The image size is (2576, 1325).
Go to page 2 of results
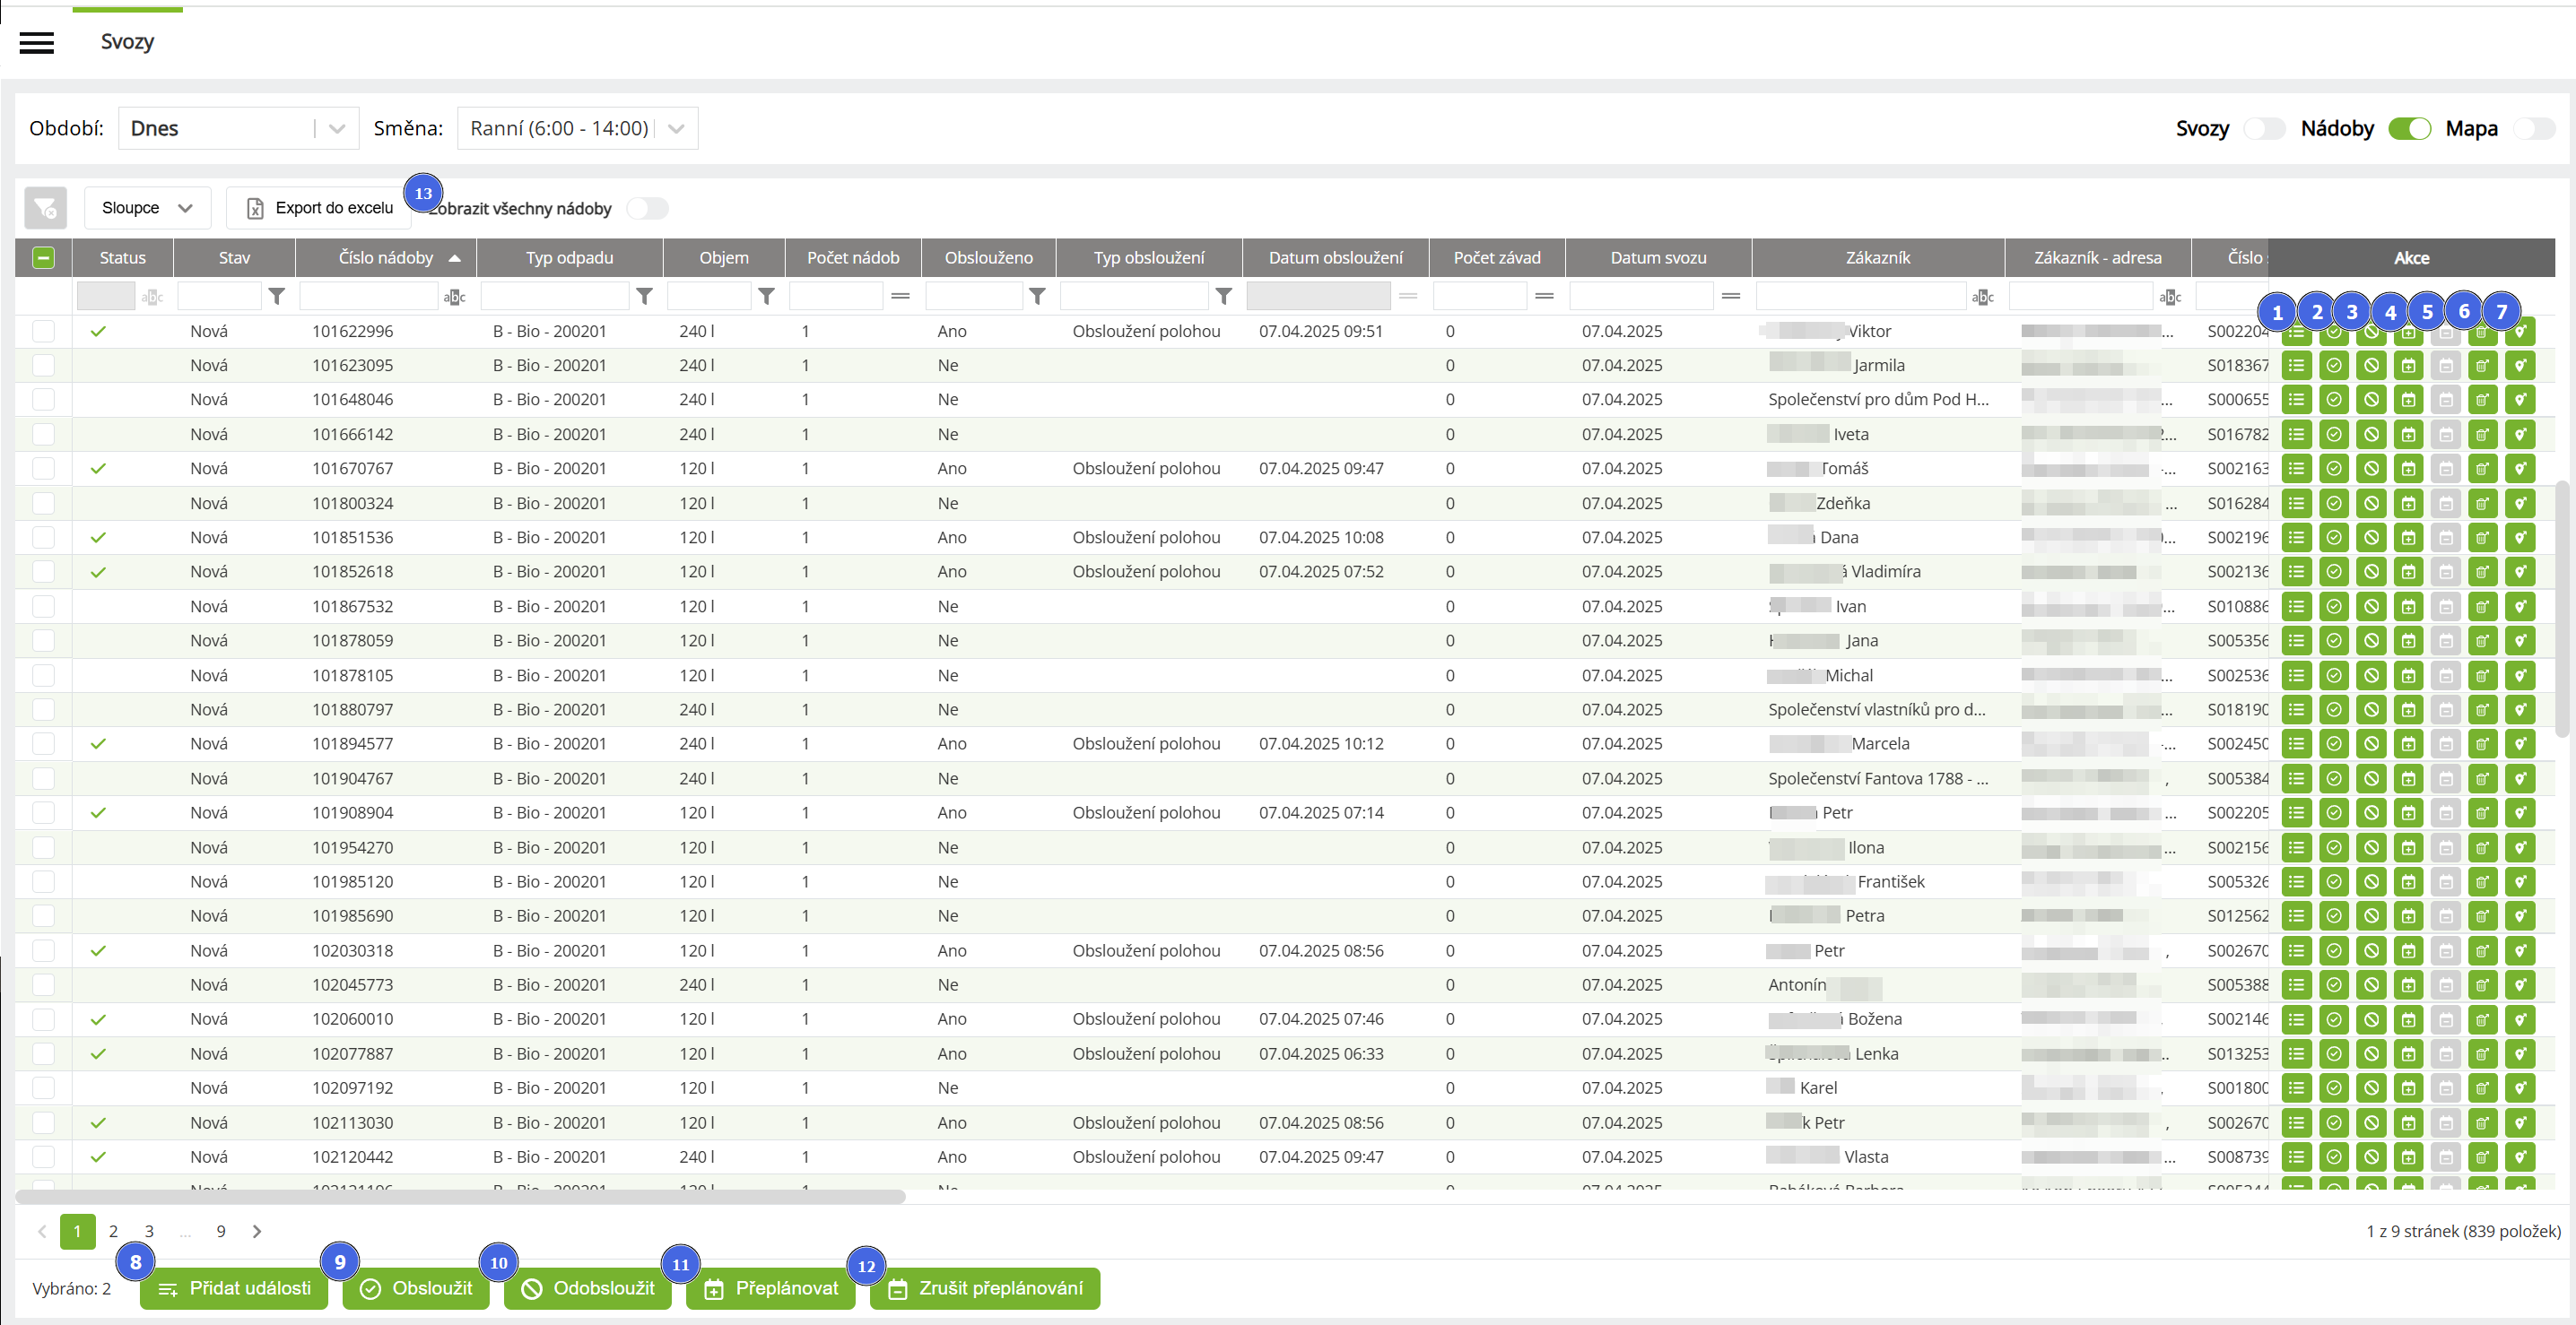(x=113, y=1231)
